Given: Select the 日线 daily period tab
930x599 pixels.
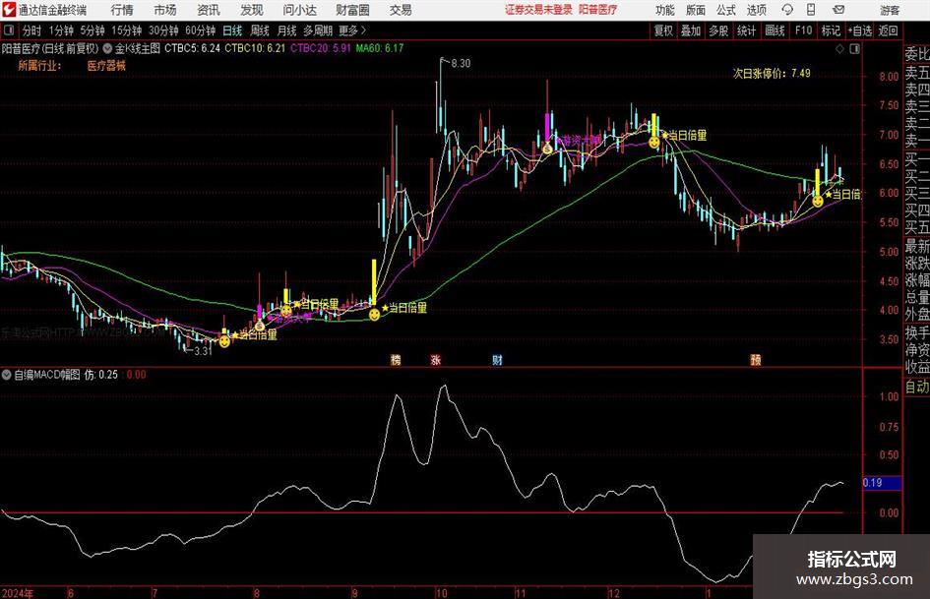Looking at the screenshot, I should [232, 30].
